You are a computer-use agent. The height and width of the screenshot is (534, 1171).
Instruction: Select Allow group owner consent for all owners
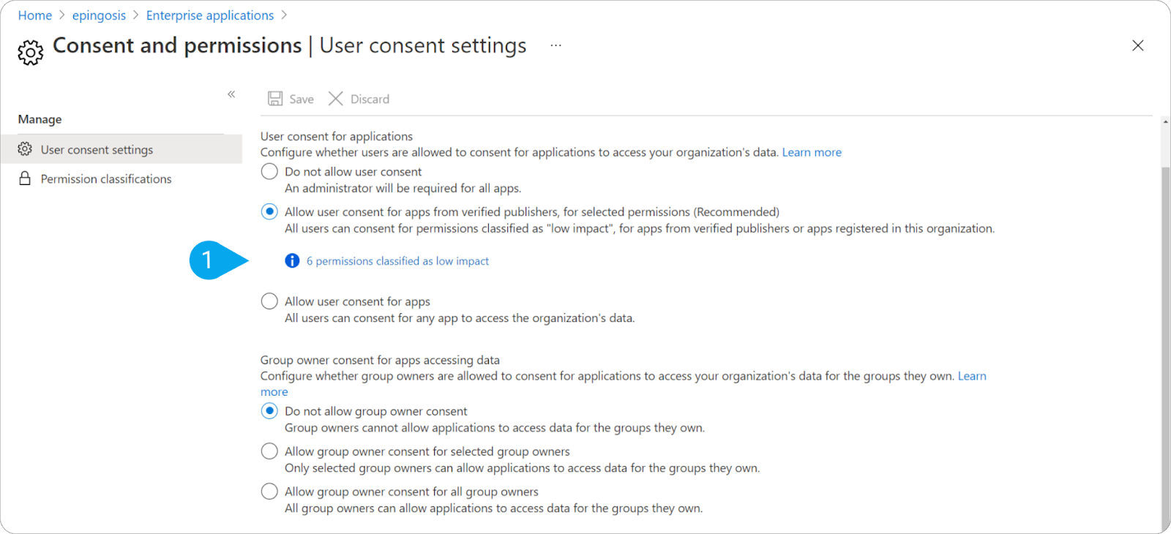pyautogui.click(x=269, y=492)
